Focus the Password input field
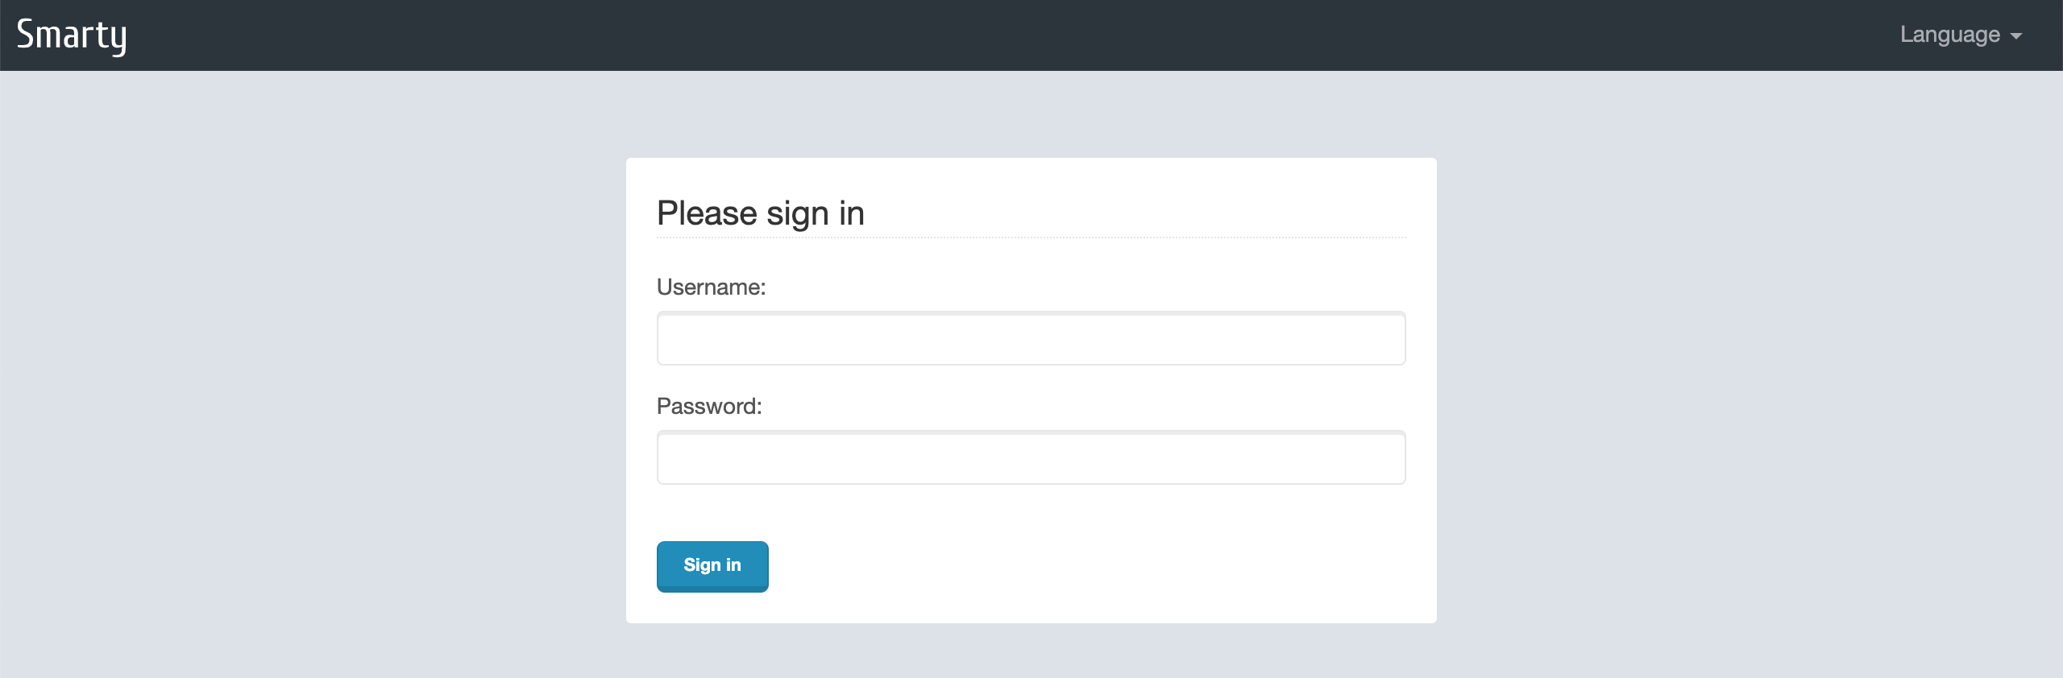Screen dimensions: 2063x678 pos(1031,457)
